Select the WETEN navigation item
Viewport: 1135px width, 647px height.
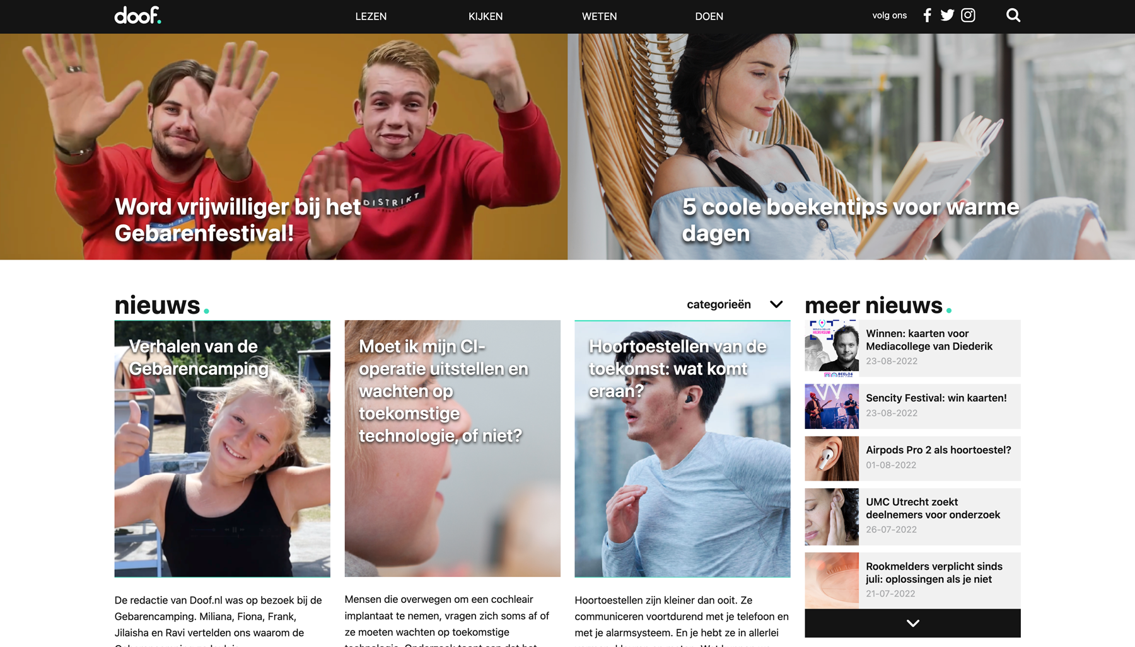599,16
